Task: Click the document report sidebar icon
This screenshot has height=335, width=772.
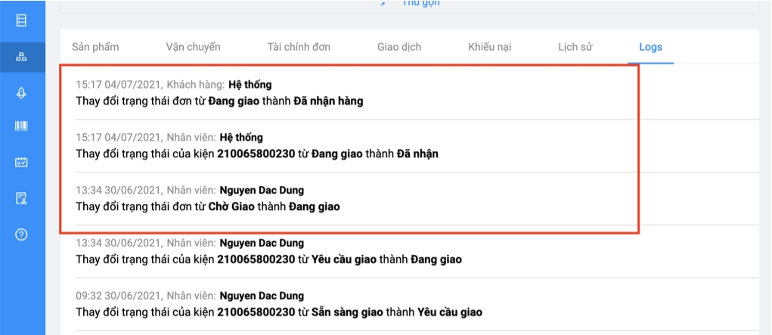Action: (x=22, y=198)
